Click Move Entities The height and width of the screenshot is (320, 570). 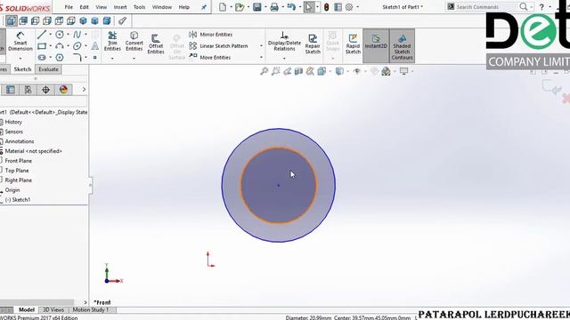point(210,57)
